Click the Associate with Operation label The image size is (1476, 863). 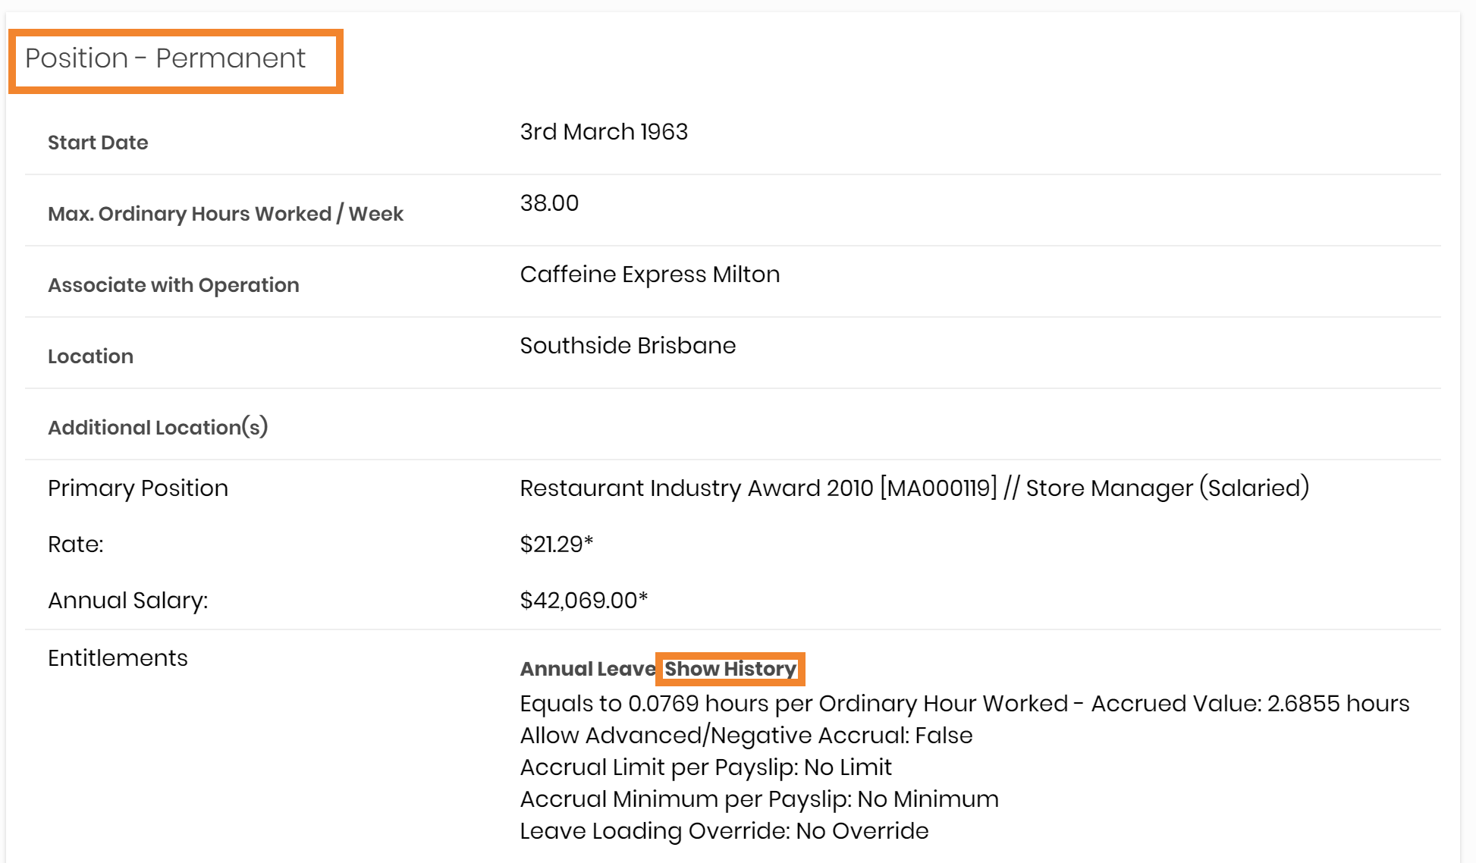[x=174, y=285]
